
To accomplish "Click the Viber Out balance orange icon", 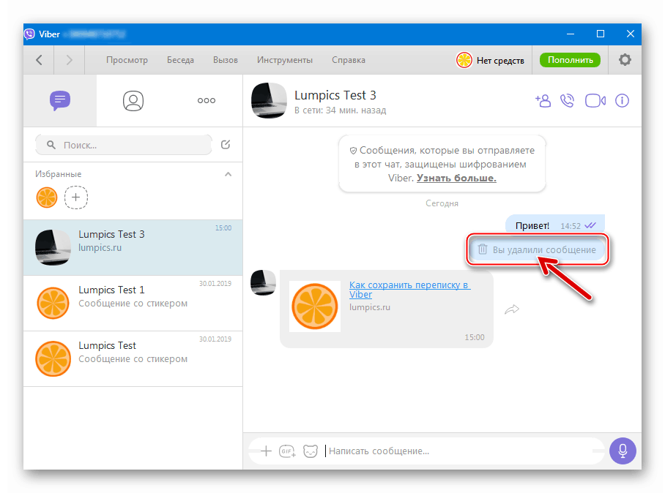I will tap(464, 60).
